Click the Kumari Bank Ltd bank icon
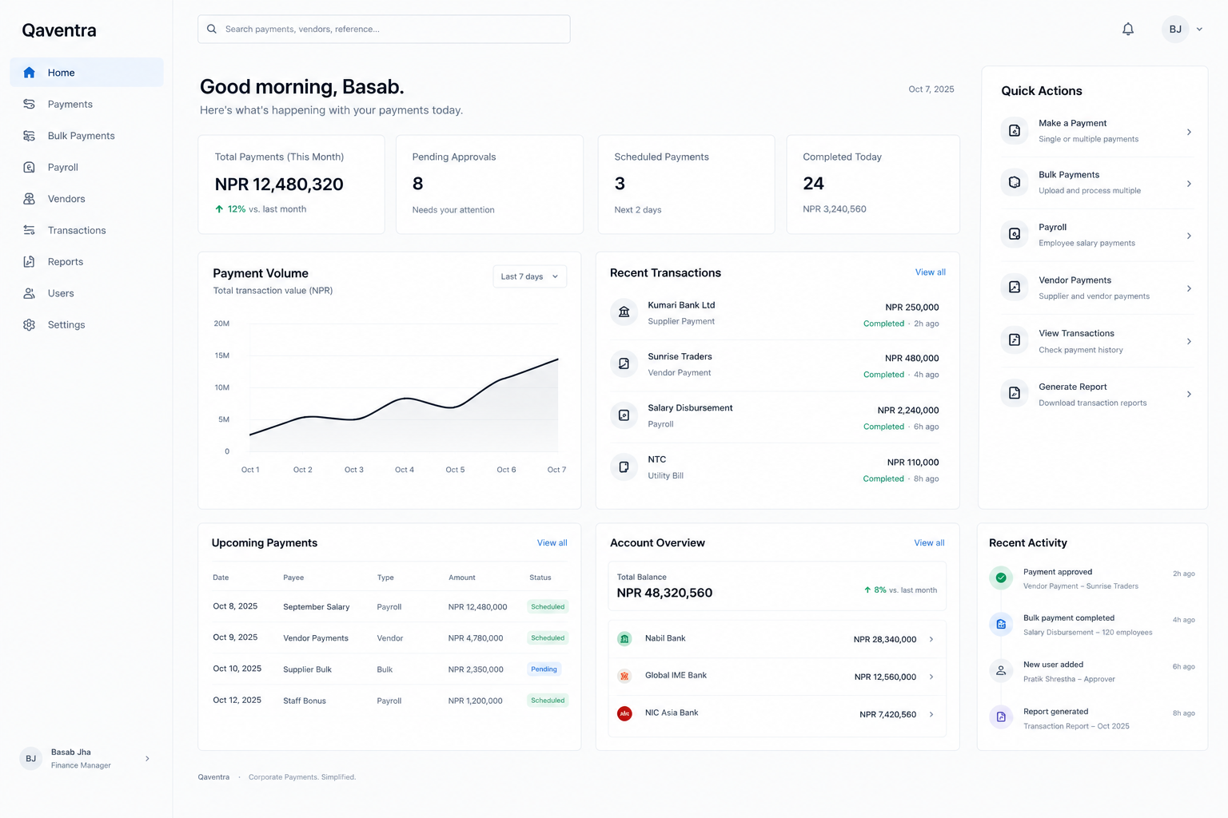Viewport: 1228px width, 818px height. click(624, 312)
